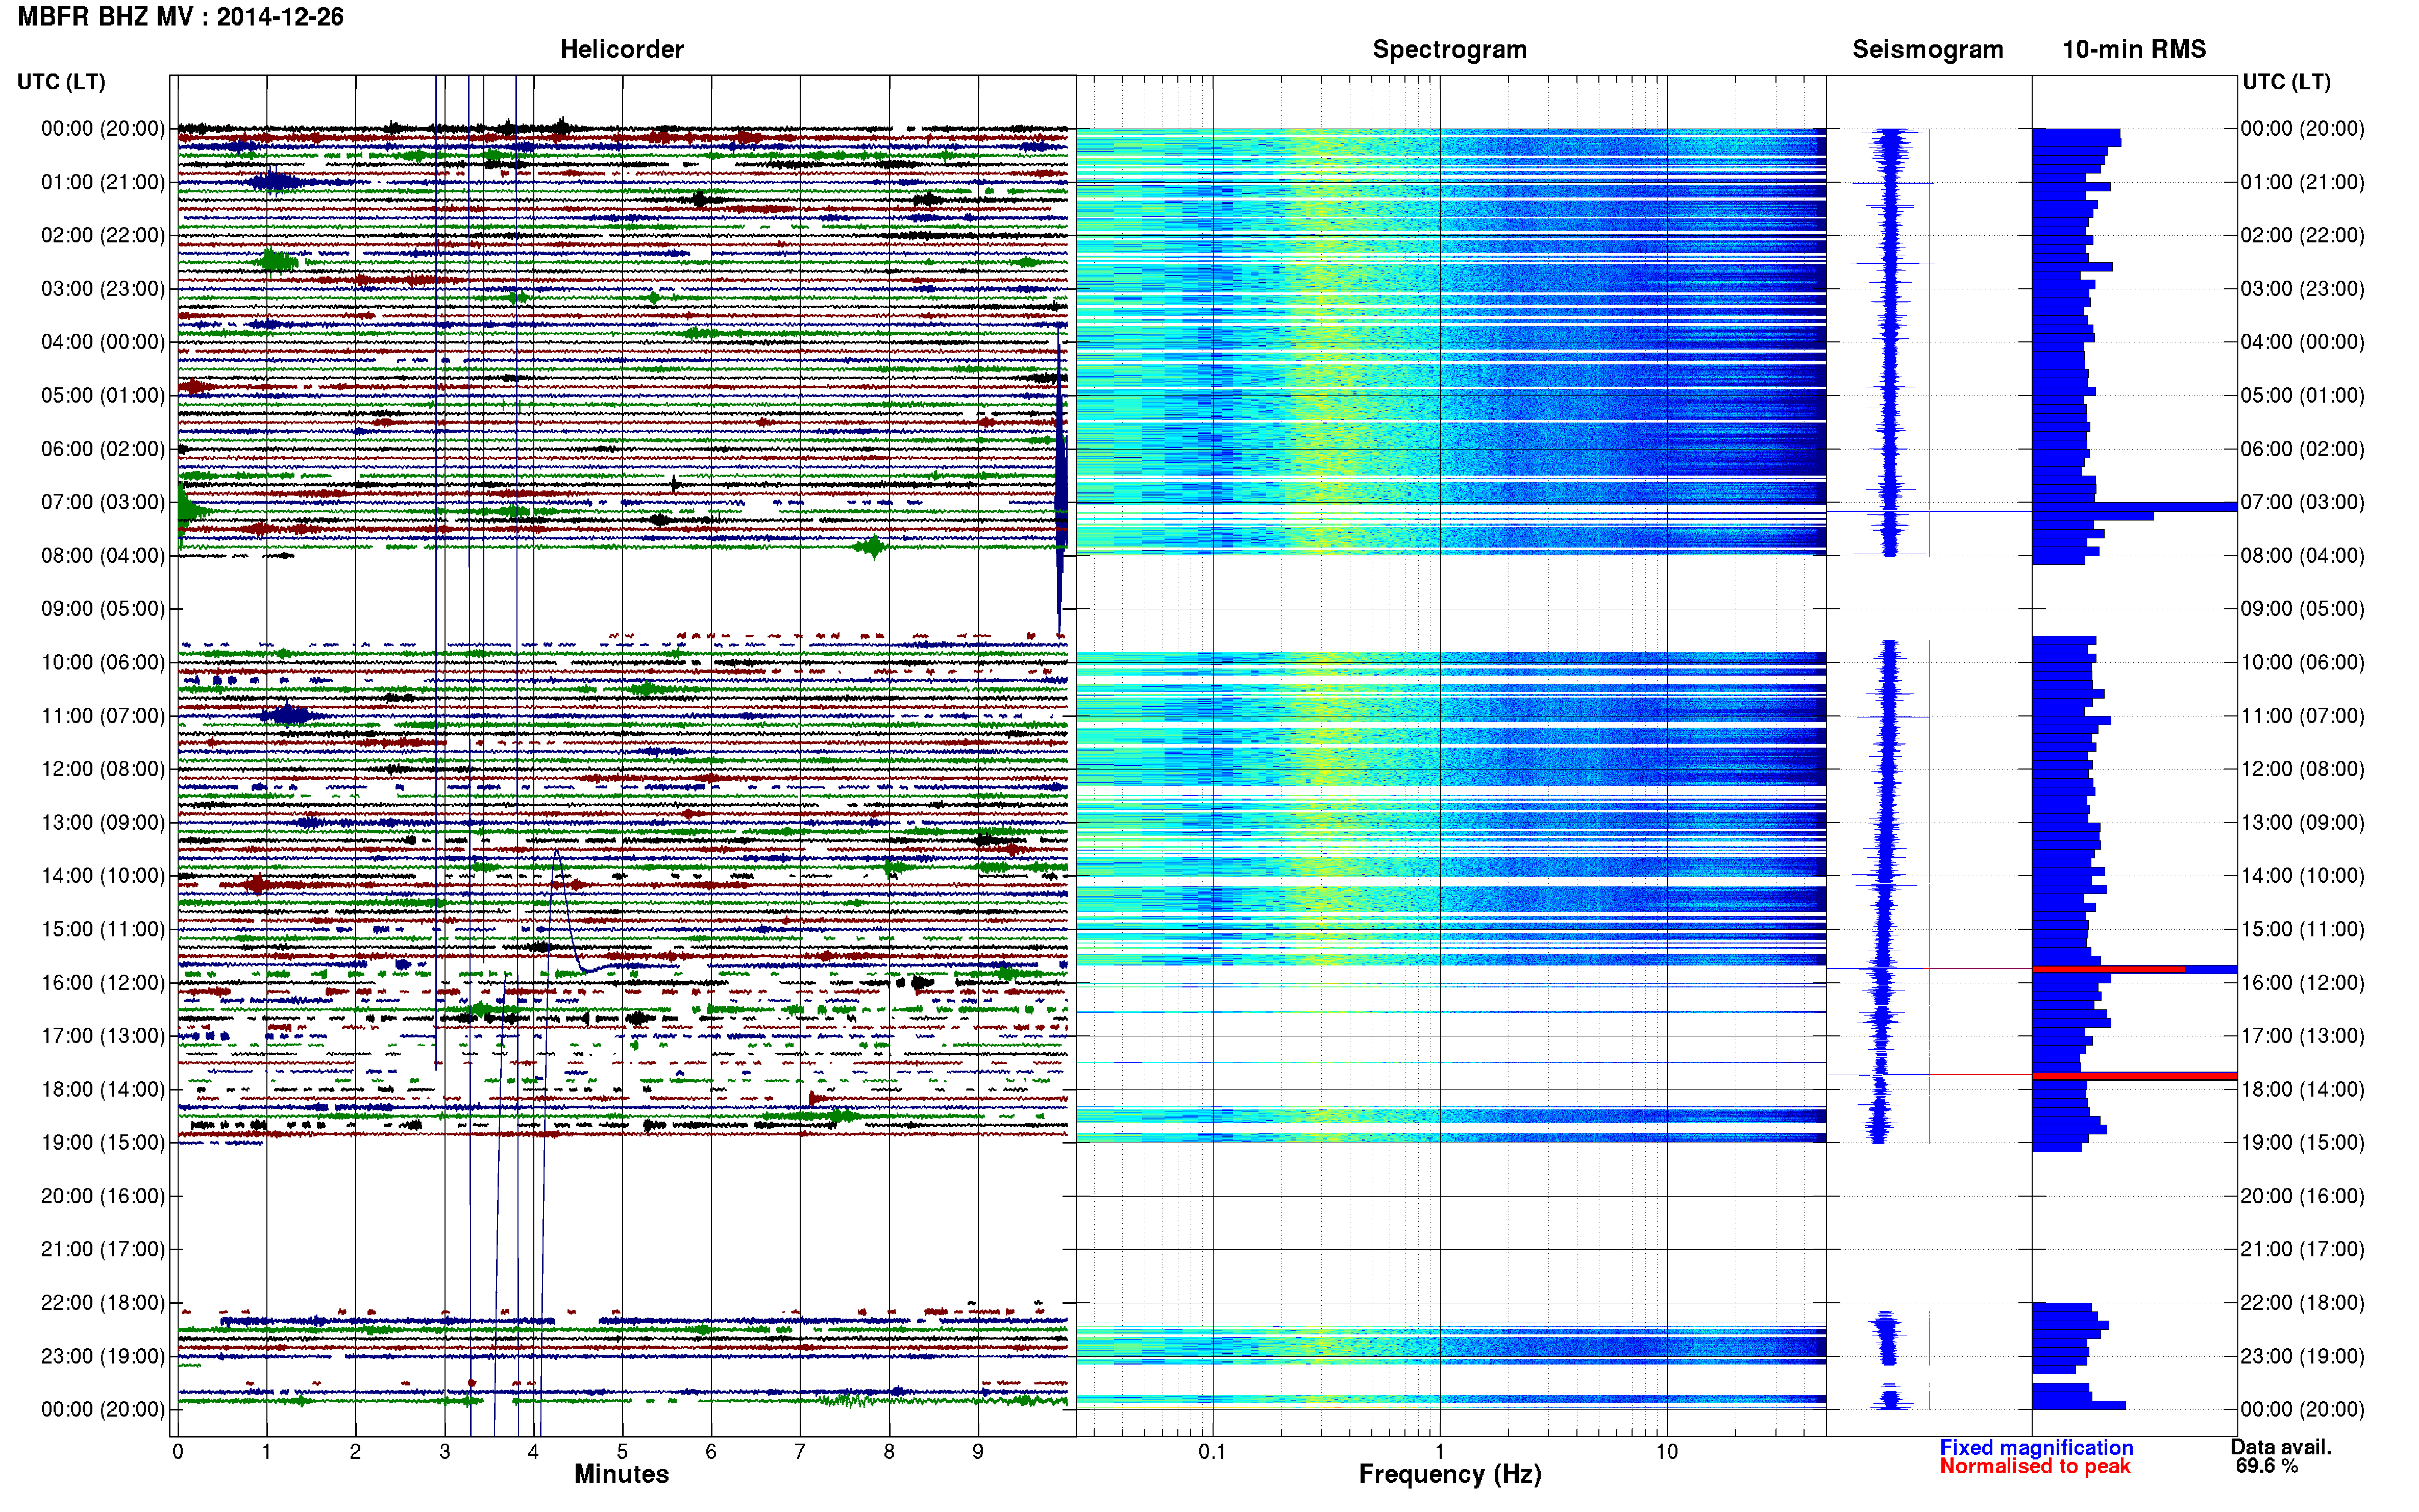Select right-axis label '18:00 (14:00)'
Viewport: 2419px width, 1512px height.
(x=2302, y=1089)
